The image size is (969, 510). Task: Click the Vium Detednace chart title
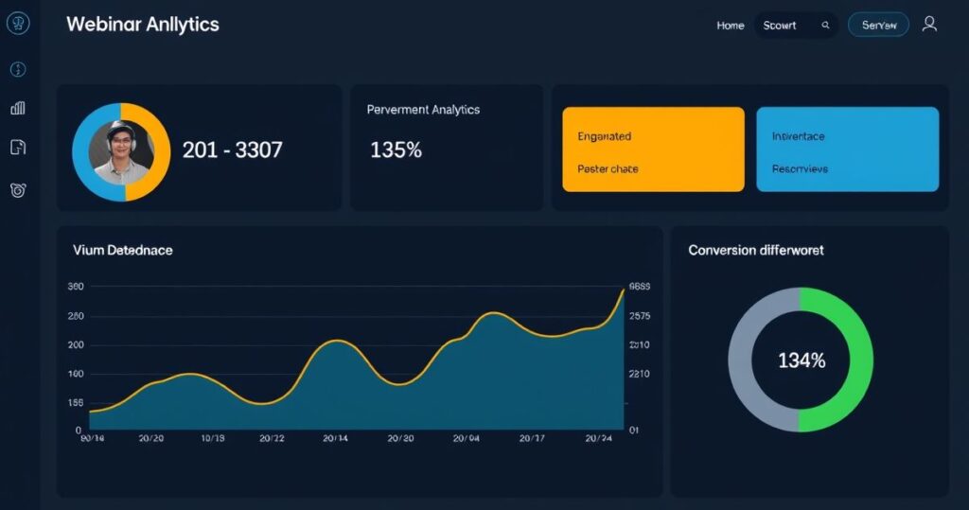(x=122, y=251)
